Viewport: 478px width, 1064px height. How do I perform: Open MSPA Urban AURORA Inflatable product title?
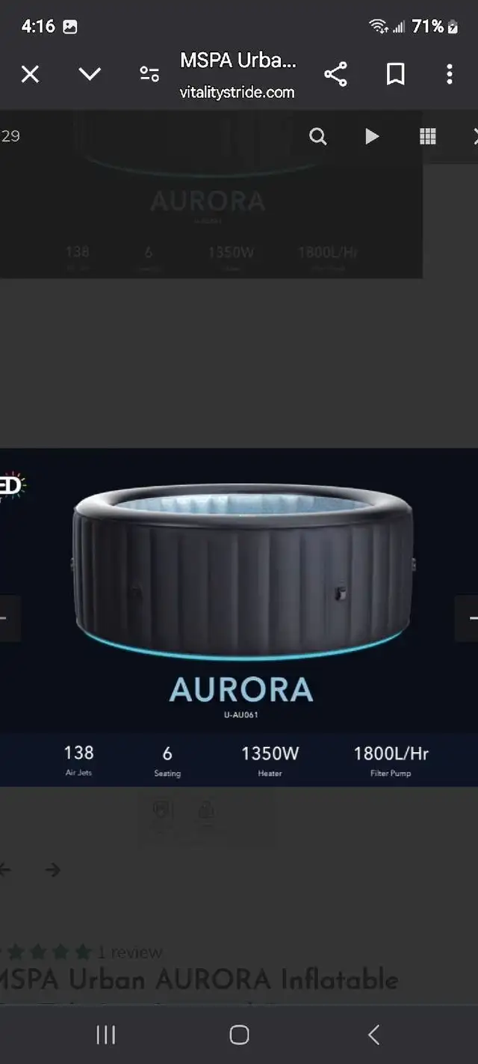pyautogui.click(x=198, y=979)
